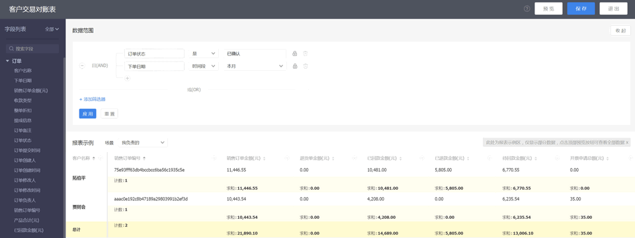Select 产品合计(元) in the field list
The width and height of the screenshot is (635, 238).
[x=26, y=220]
